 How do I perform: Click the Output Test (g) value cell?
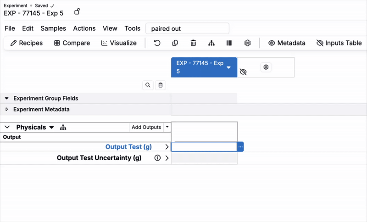[204, 147]
